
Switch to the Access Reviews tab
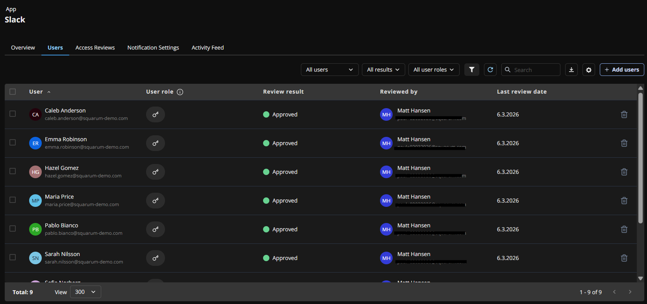point(95,48)
